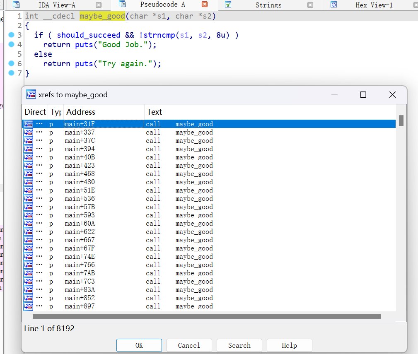Sort by the Text column header
Image resolution: width=418 pixels, height=354 pixels.
point(270,112)
